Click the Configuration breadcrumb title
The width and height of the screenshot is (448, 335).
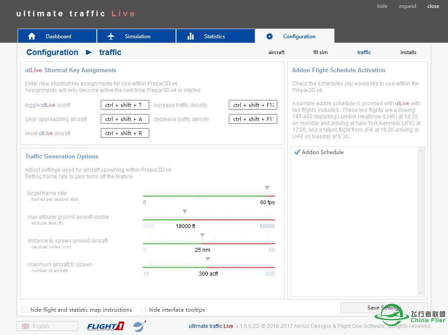pyautogui.click(x=52, y=52)
